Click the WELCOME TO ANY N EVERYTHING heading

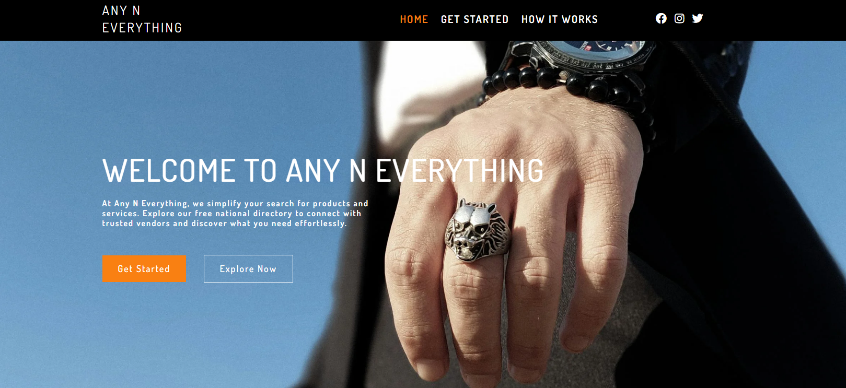[323, 171]
